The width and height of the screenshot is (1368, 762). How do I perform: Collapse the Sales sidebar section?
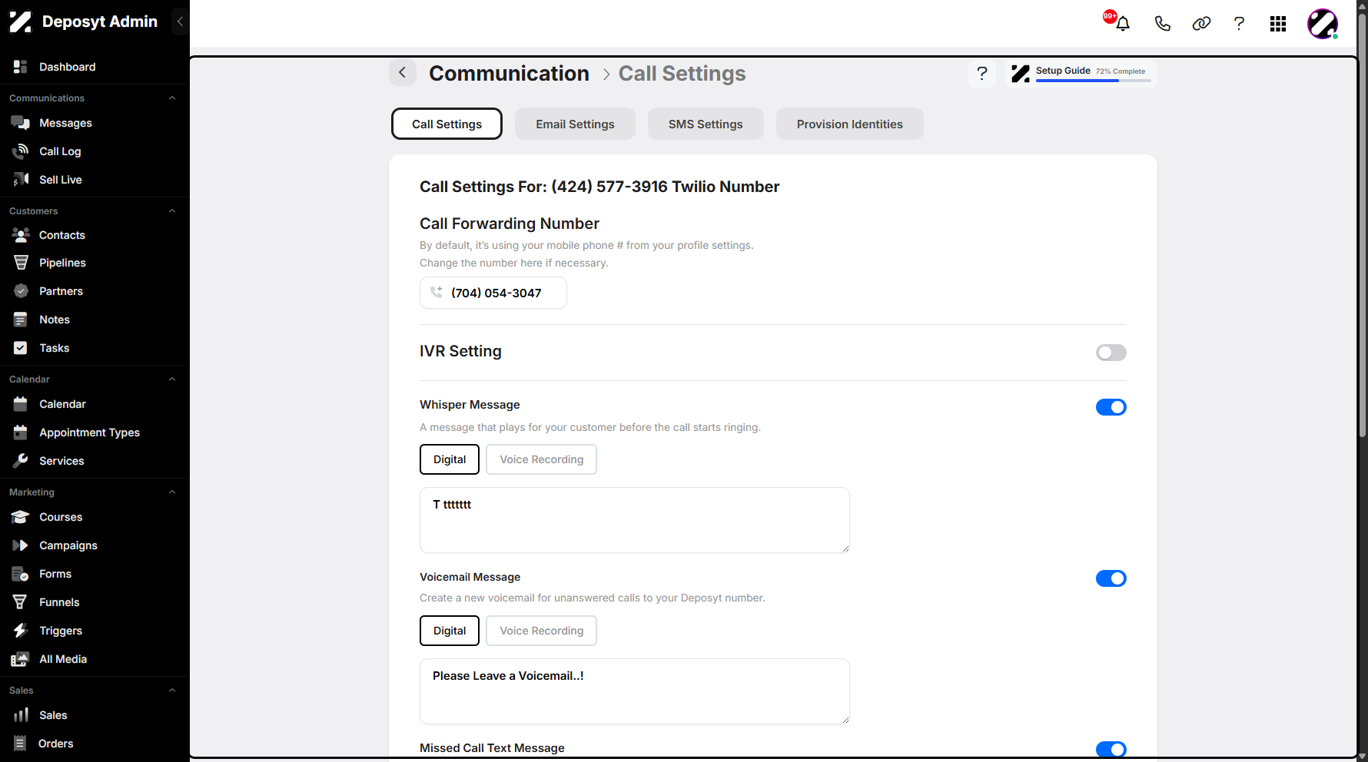[x=172, y=691]
